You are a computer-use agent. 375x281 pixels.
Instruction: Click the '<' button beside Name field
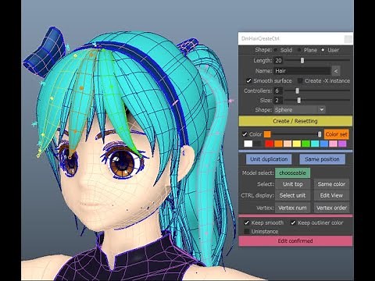[x=336, y=71]
